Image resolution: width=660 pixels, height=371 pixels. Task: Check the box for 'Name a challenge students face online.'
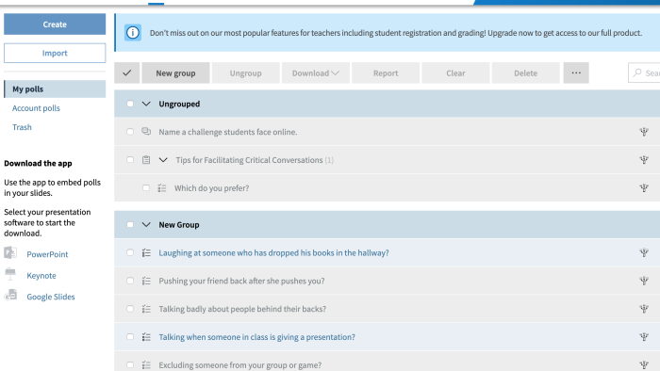pyautogui.click(x=130, y=132)
